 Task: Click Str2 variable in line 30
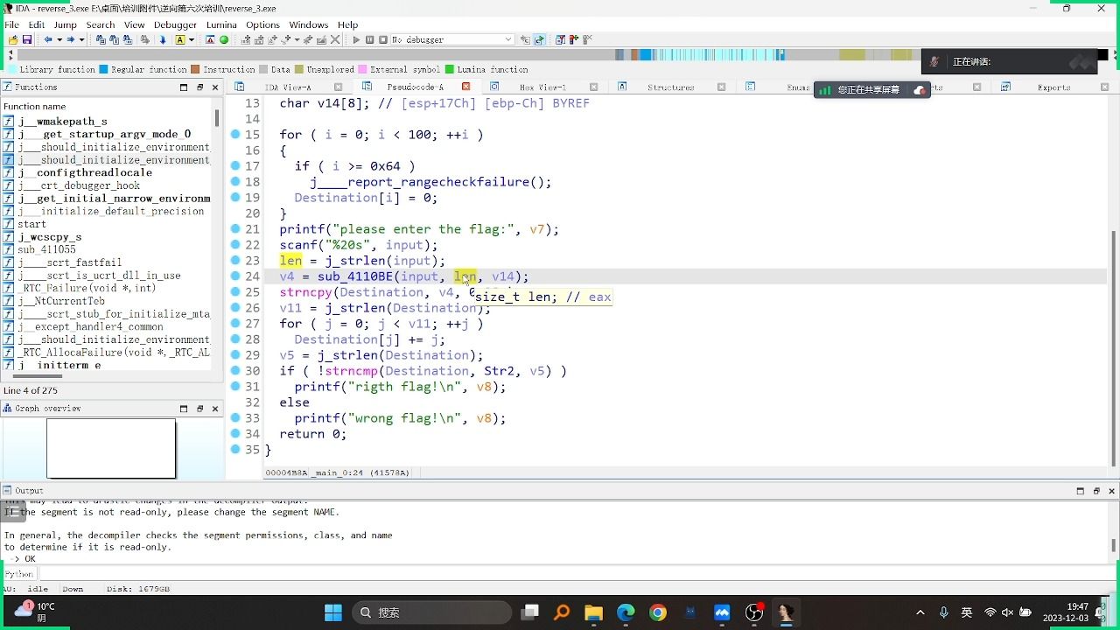click(499, 371)
